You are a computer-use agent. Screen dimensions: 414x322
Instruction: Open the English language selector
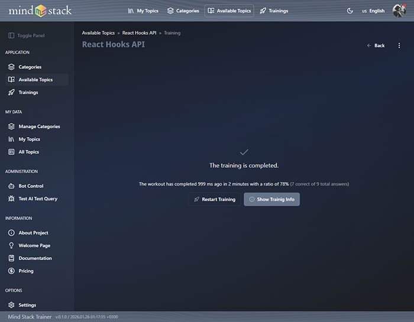point(373,11)
